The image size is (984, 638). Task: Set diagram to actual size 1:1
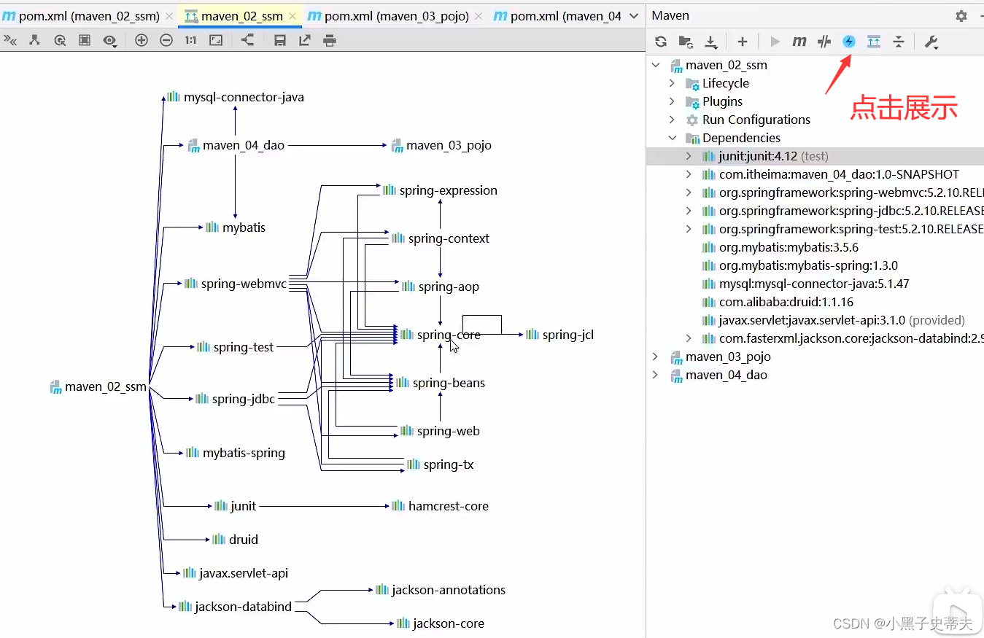click(x=190, y=41)
